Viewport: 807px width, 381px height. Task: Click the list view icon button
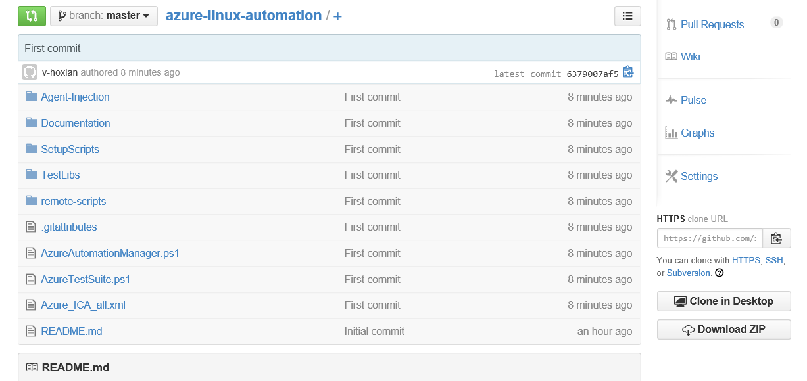pyautogui.click(x=627, y=16)
